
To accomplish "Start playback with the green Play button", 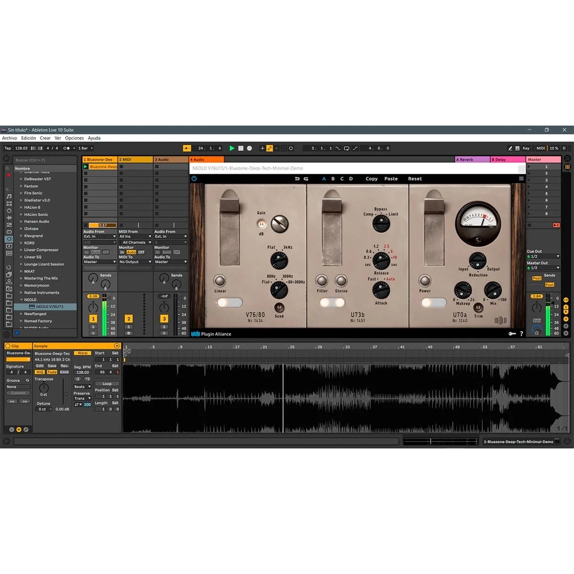I will (232, 148).
